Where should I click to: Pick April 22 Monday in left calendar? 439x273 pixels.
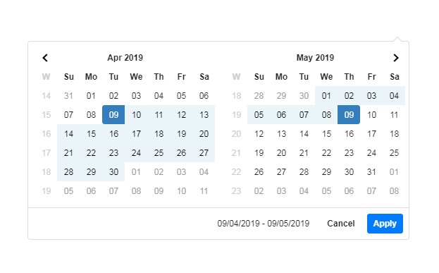(91, 153)
